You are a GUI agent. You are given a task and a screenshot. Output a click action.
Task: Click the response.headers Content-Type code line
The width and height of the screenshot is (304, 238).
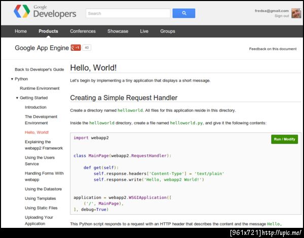[x=159, y=174]
